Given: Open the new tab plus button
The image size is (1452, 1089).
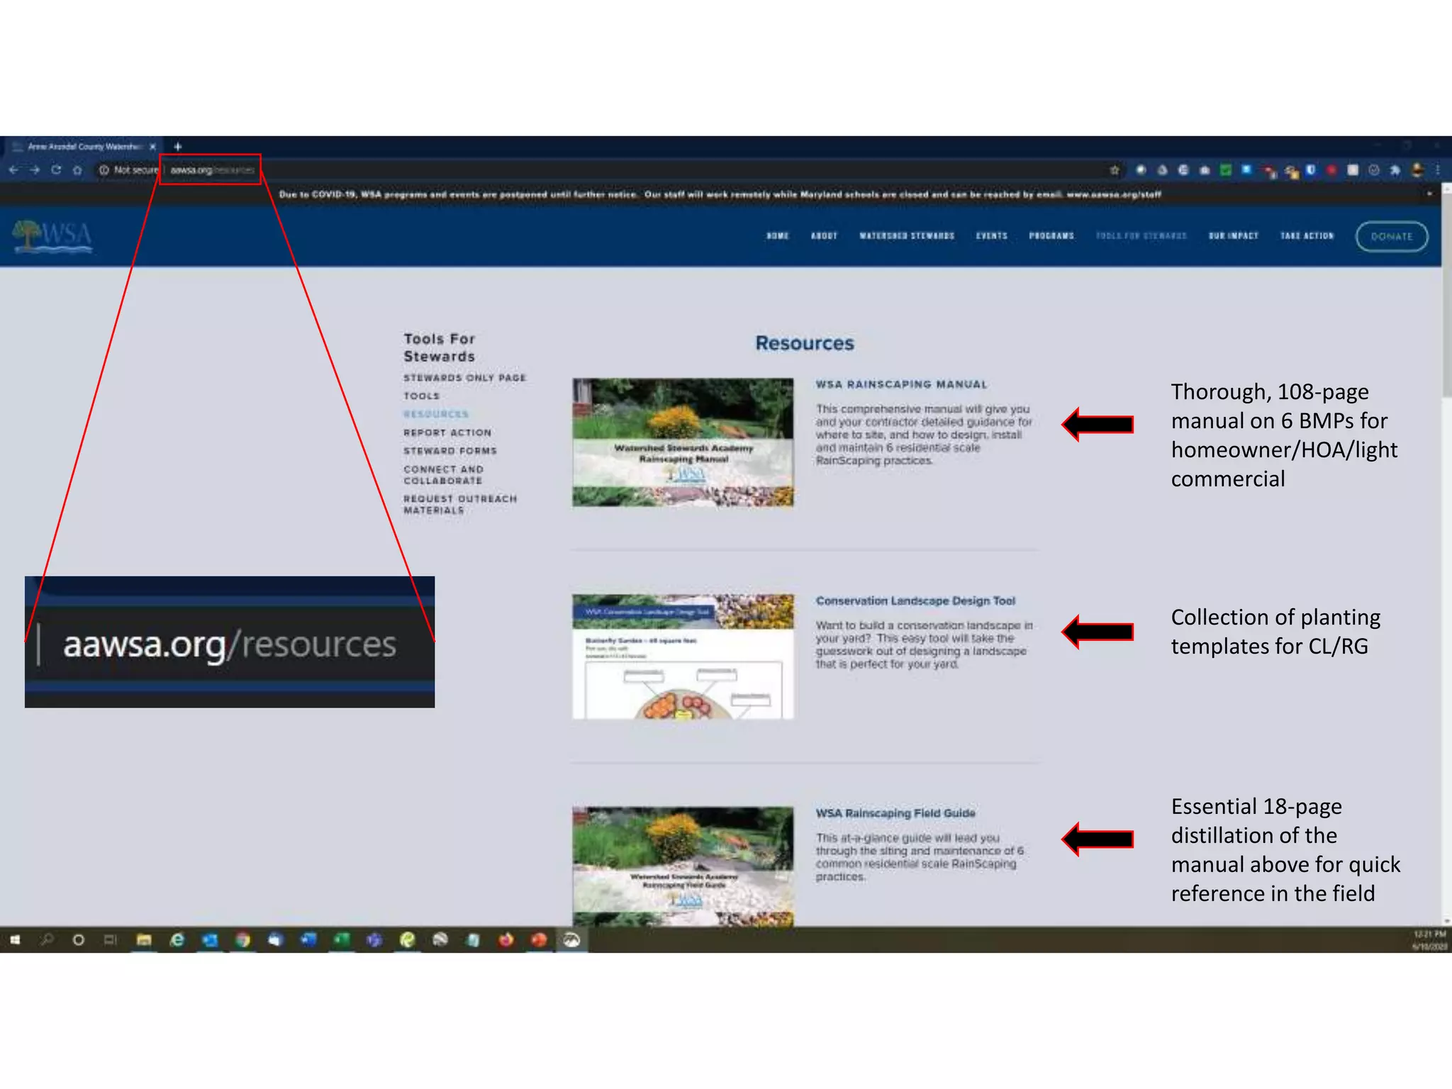Looking at the screenshot, I should [178, 147].
